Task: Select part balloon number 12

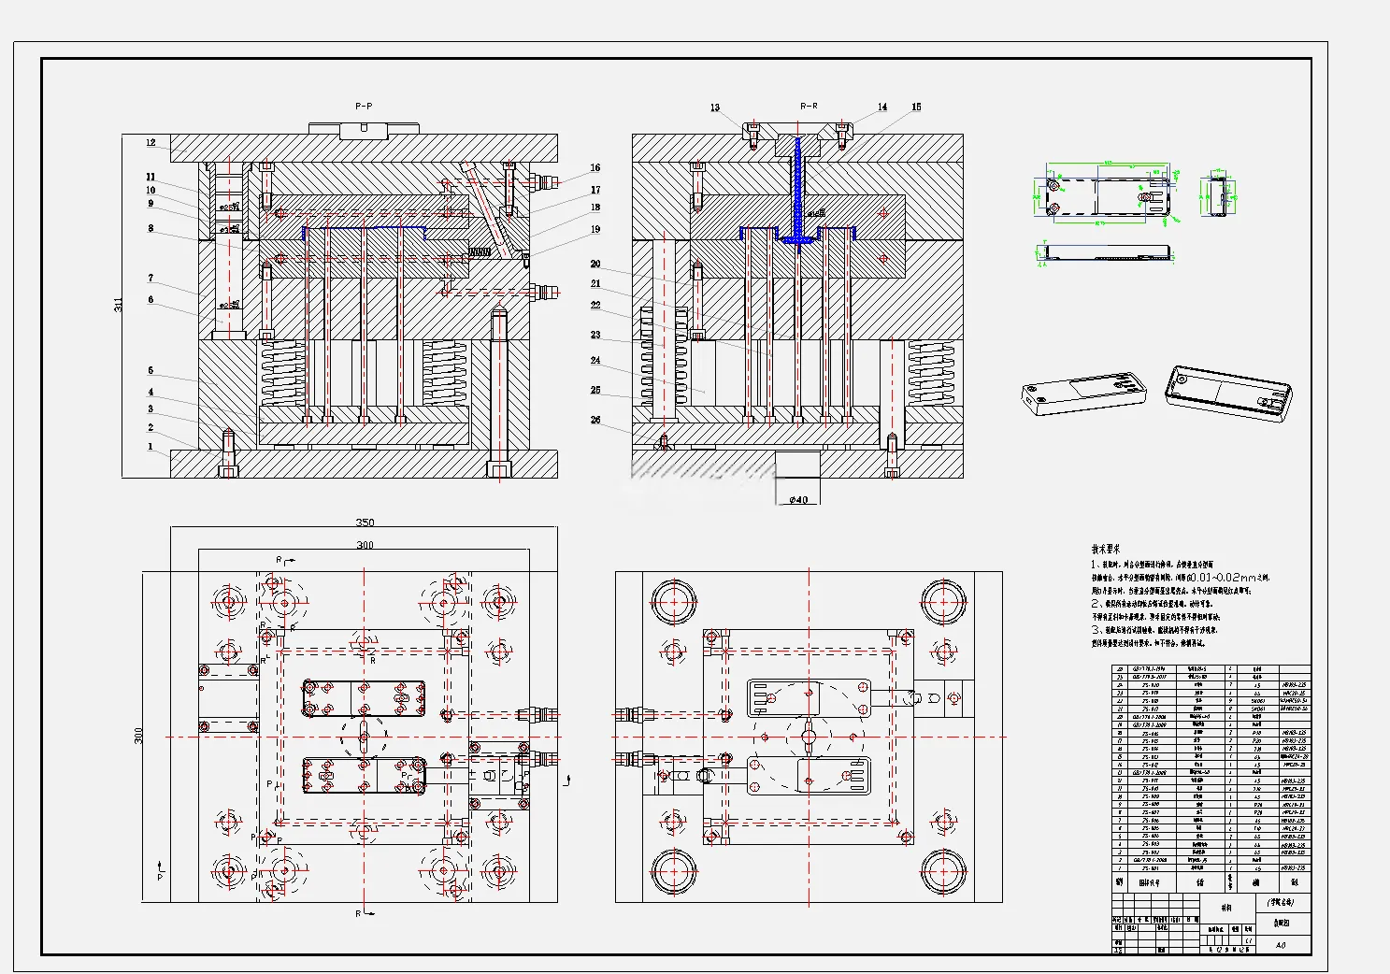Action: click(x=150, y=143)
